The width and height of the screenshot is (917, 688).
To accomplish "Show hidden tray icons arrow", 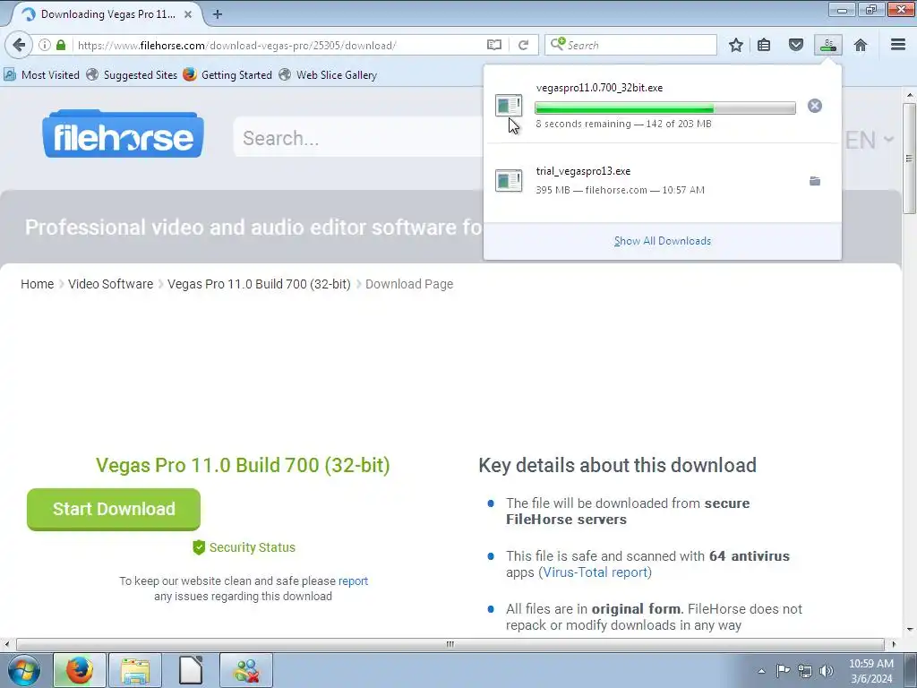I will coord(761,671).
